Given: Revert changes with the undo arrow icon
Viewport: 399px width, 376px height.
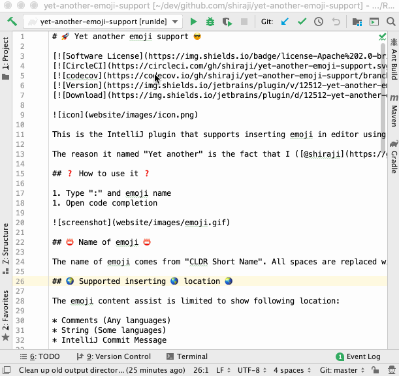Looking at the screenshot, I should pyautogui.click(x=336, y=22).
